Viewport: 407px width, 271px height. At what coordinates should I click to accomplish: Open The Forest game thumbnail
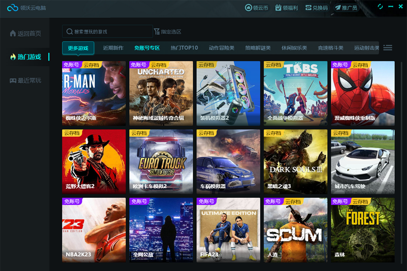[x=362, y=229]
